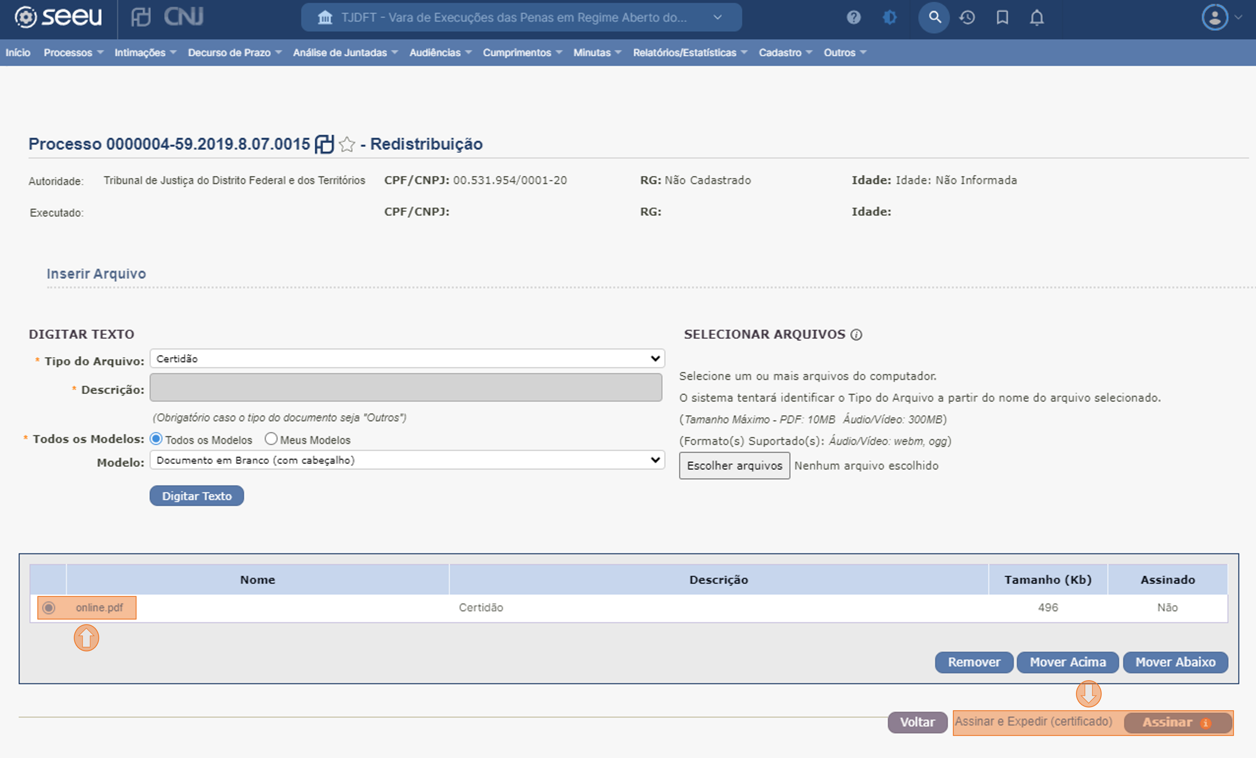Click the Assinar button
The width and height of the screenshot is (1256, 758).
tap(1178, 722)
